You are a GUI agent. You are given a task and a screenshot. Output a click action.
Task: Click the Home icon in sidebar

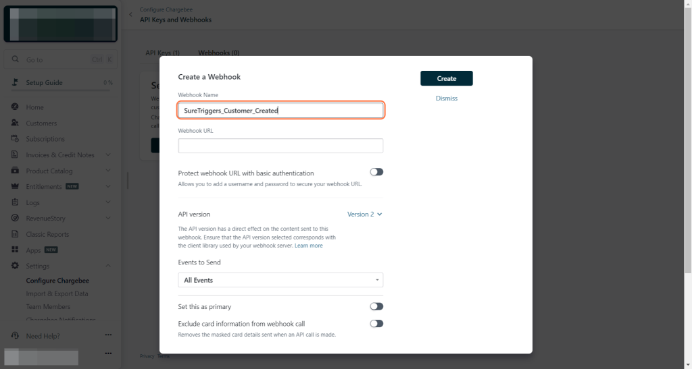[x=15, y=107]
